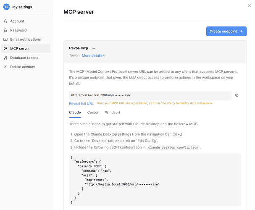Screen dimensions: 255x210
Task: Close the settings modal
Action: (249, 5)
